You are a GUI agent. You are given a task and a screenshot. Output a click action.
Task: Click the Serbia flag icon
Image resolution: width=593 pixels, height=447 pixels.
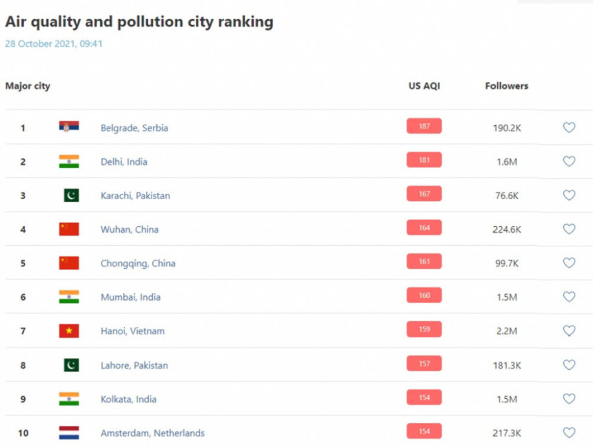(x=69, y=127)
